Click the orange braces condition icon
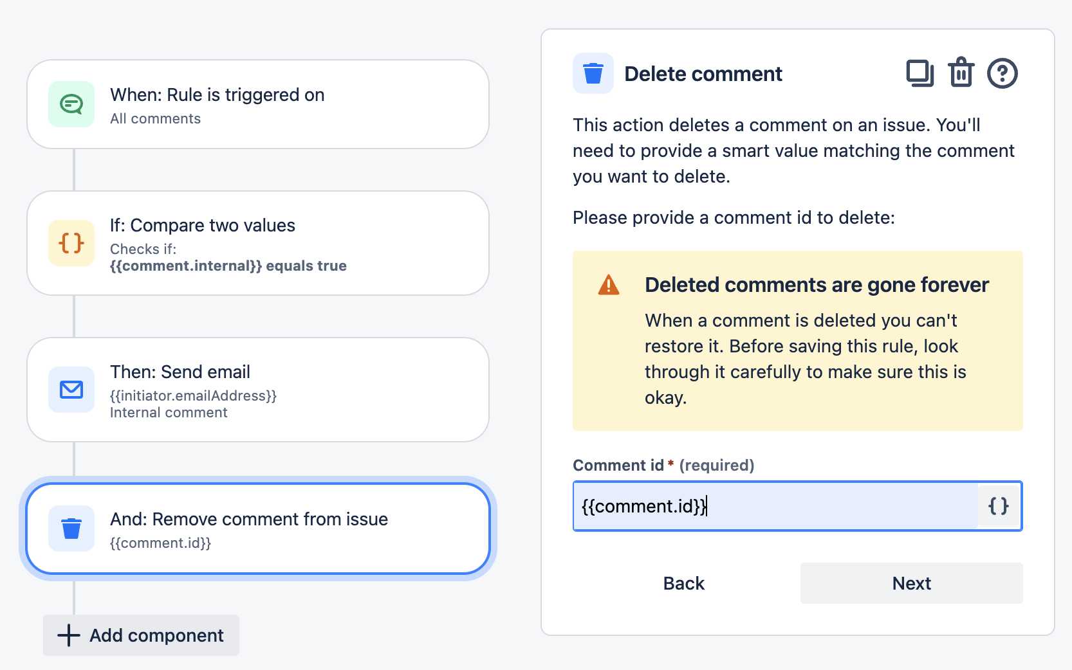The image size is (1072, 670). click(x=71, y=243)
